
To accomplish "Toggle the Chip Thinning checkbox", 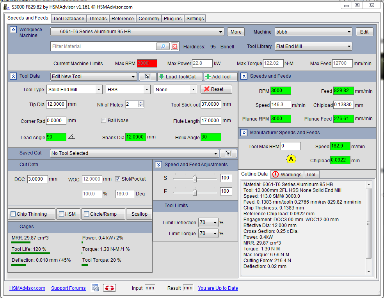I will (x=13, y=214).
